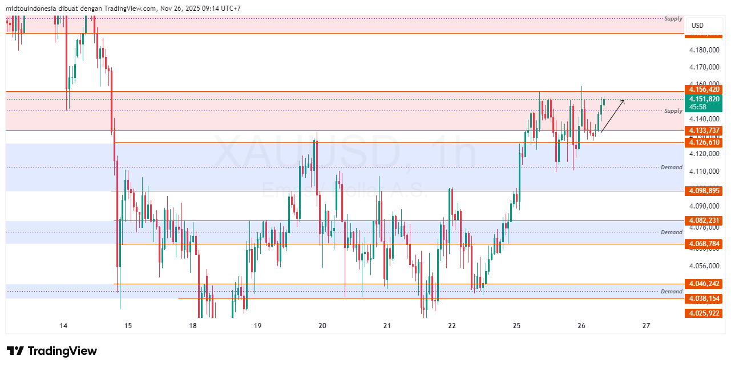This screenshot has height=368, width=731.
Task: Select the middle Demand zone label
Action: click(671, 167)
